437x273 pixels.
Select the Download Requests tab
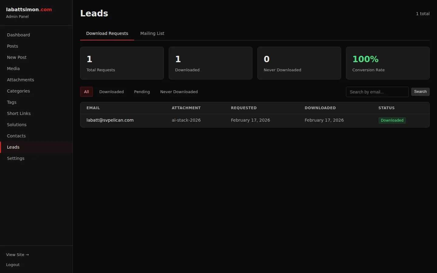(107, 33)
